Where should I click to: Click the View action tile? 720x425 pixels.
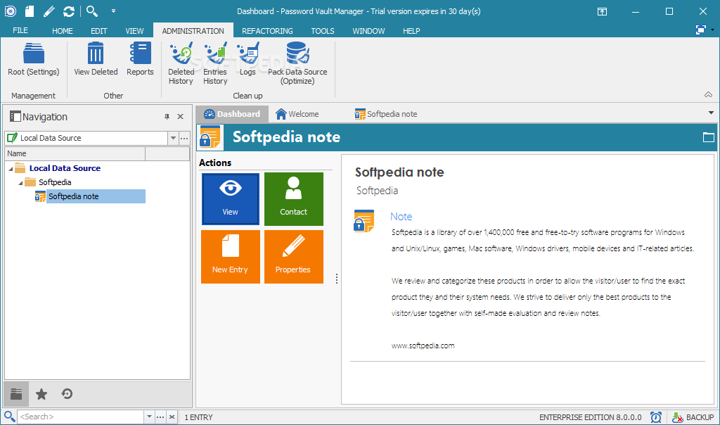click(231, 199)
